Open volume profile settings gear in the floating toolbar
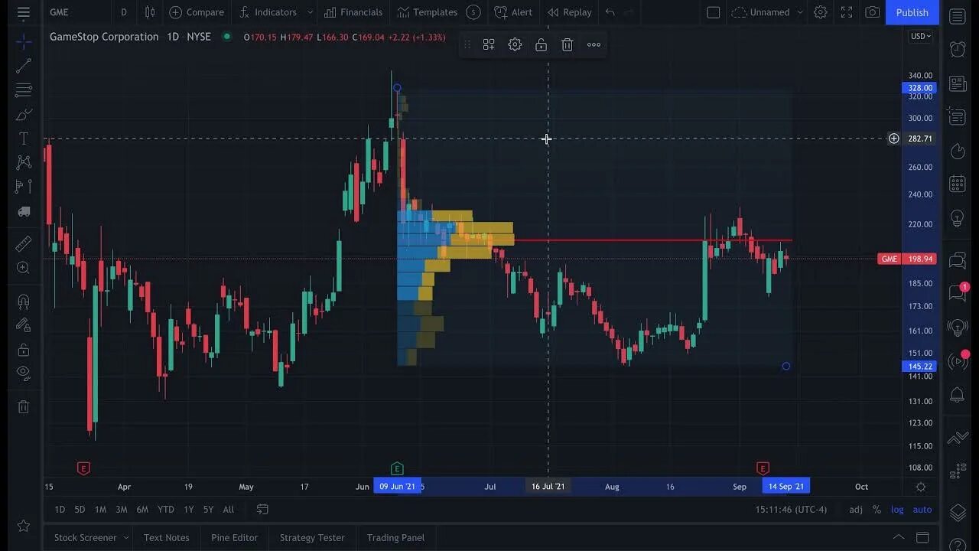The height and width of the screenshot is (551, 979). pos(515,44)
